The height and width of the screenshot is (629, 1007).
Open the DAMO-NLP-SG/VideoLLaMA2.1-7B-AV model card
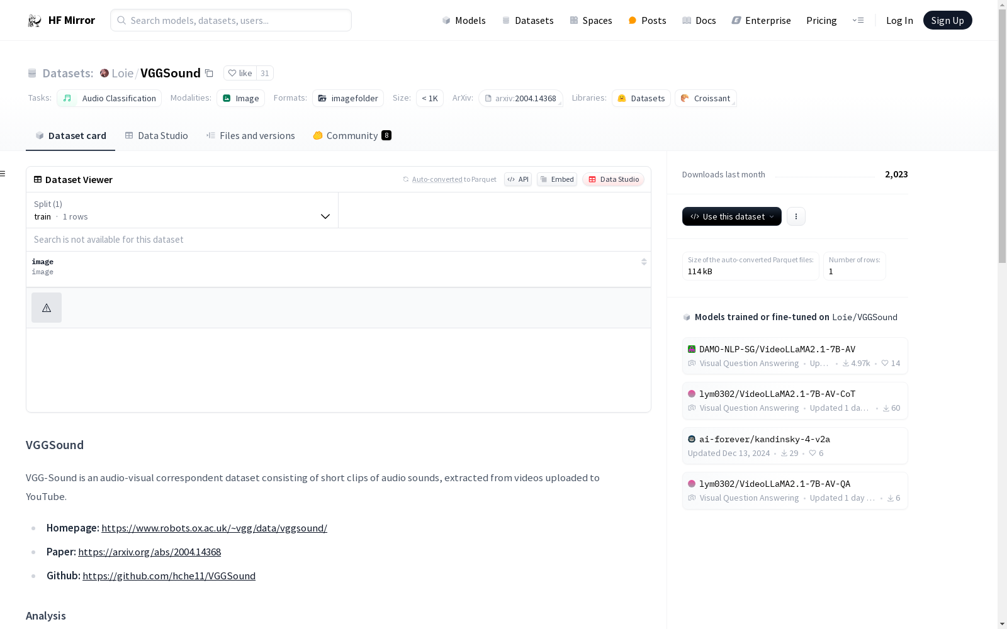(795, 356)
